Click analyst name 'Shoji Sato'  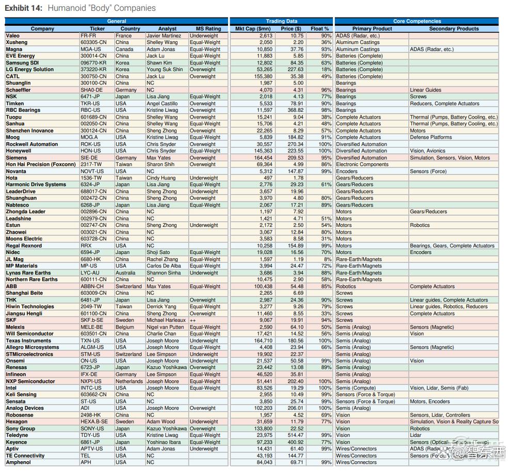(158, 252)
